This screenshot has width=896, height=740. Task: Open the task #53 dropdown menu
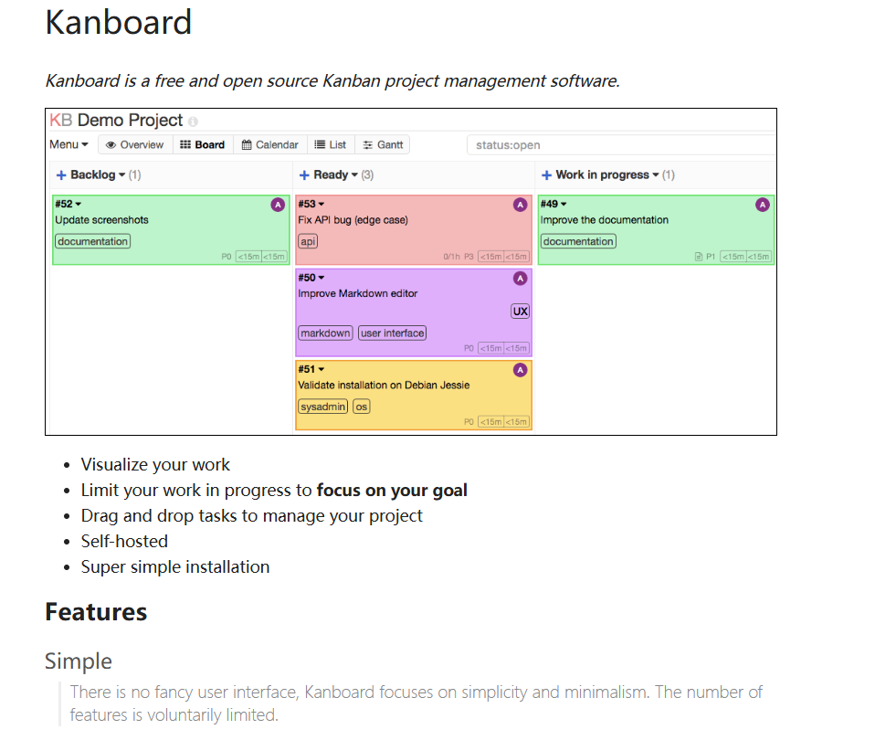coord(322,205)
